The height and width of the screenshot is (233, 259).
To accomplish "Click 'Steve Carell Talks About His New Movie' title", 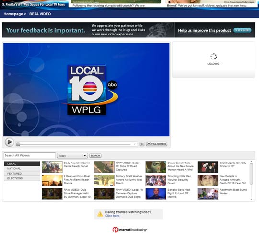I will point(180,166).
